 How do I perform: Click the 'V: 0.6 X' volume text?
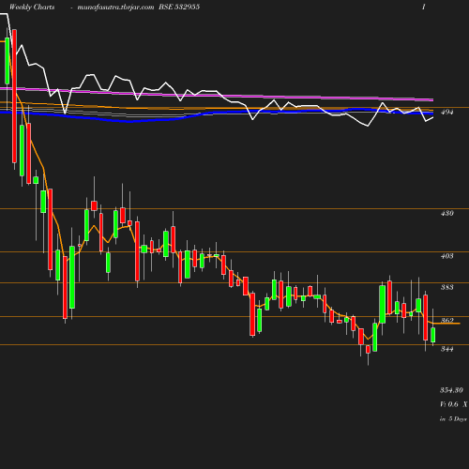click(454, 404)
